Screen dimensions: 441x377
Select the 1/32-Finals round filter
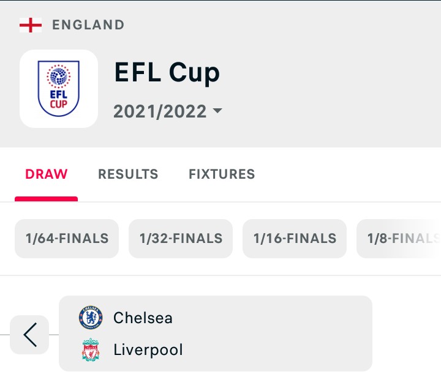click(x=181, y=239)
